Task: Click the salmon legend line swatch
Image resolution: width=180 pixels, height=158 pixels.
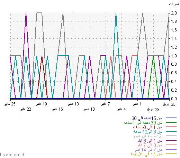Action: pos(171,145)
